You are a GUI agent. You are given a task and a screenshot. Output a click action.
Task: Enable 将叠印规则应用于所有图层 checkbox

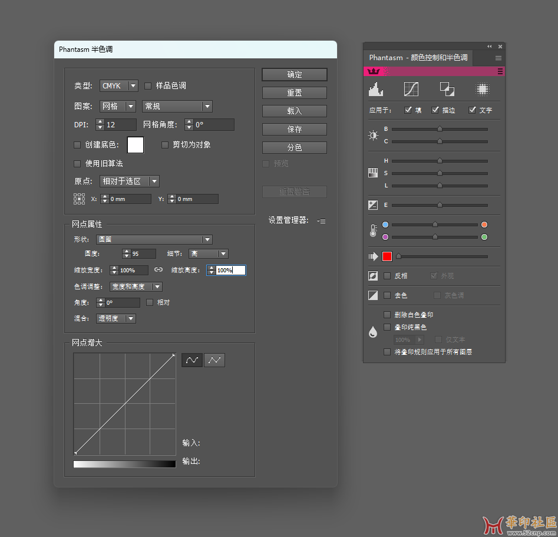(x=387, y=352)
